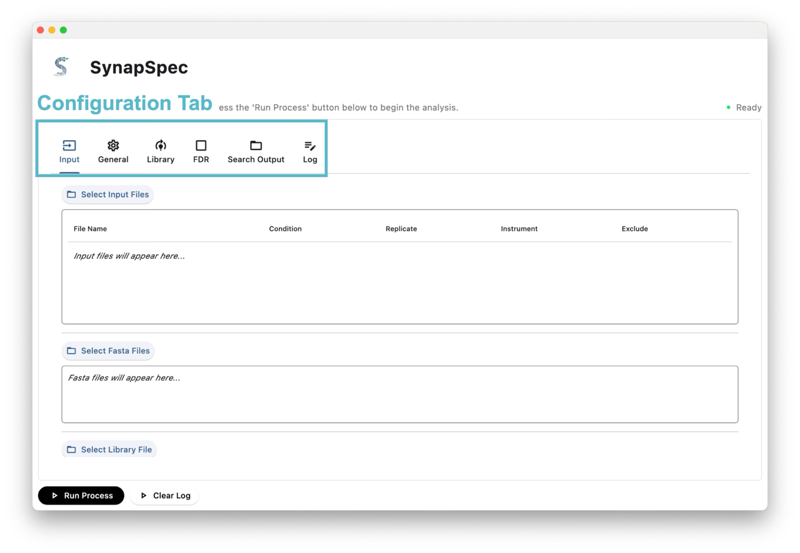Click the green Ready status indicator
Viewport: 800px width, 553px height.
point(729,108)
